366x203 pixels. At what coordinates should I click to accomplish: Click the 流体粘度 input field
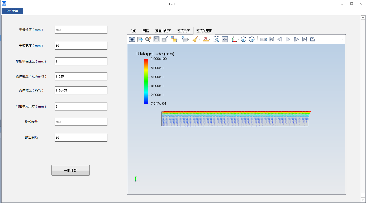(x=81, y=90)
